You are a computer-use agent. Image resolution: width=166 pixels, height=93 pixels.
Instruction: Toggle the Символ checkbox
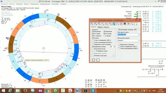93,38
